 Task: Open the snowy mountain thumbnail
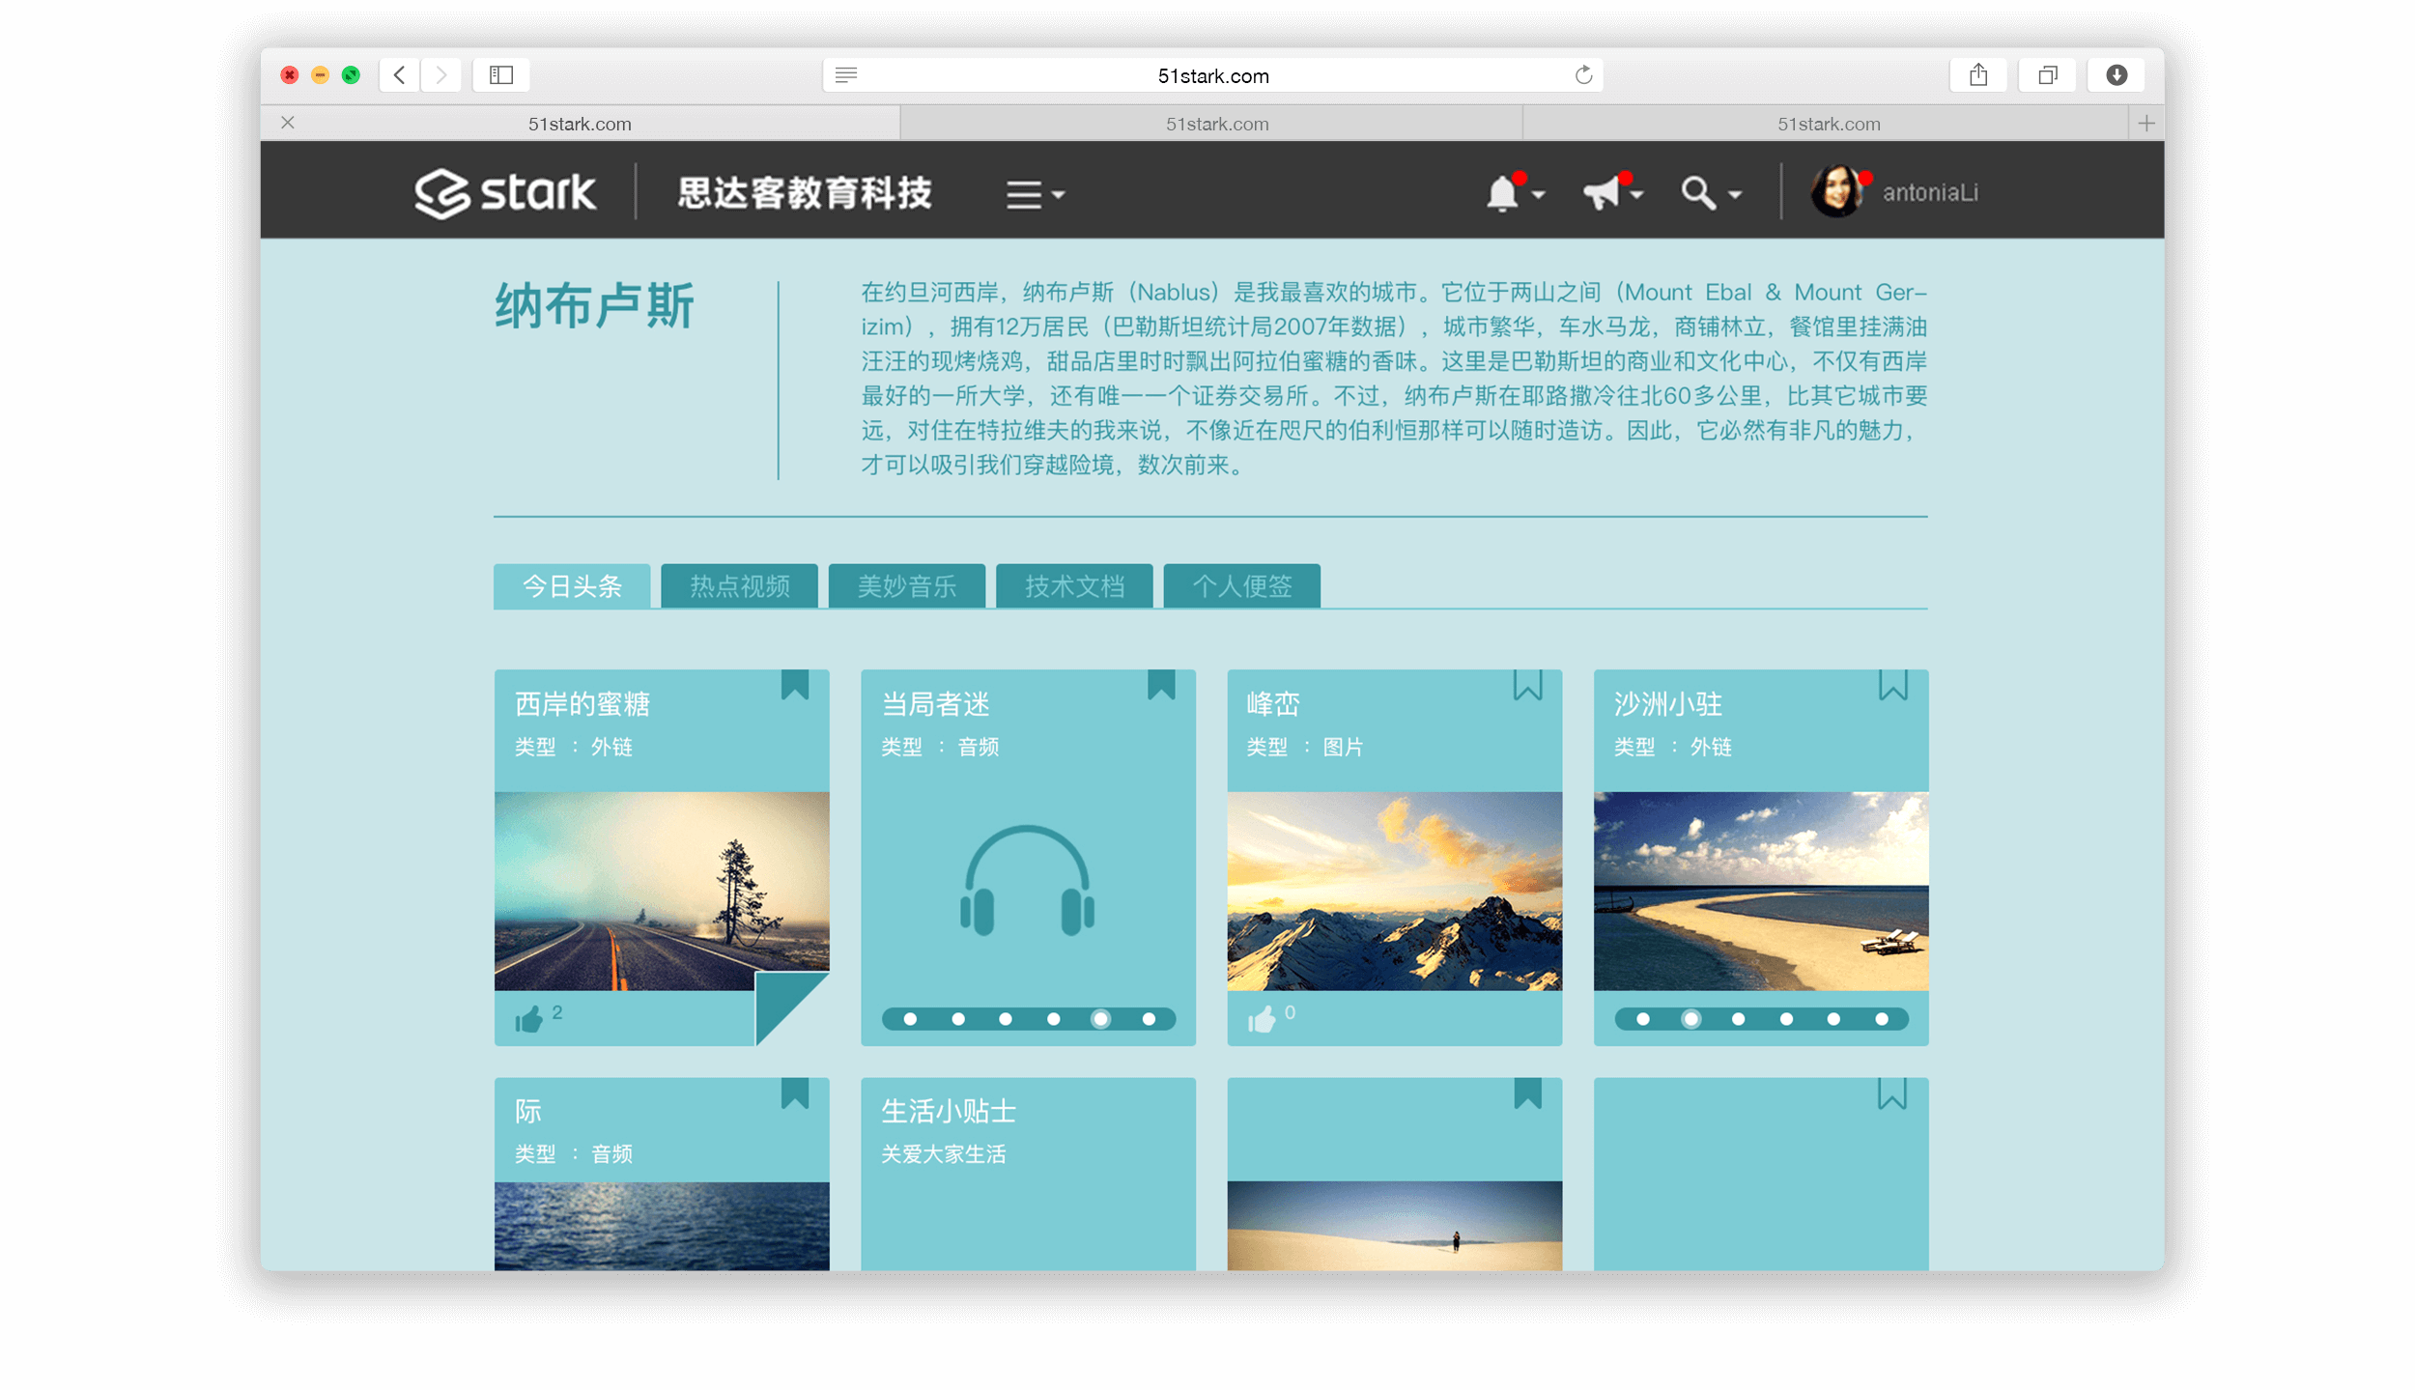[x=1394, y=891]
